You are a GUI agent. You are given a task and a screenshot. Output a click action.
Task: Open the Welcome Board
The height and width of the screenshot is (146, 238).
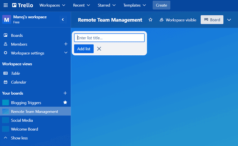click(x=24, y=129)
